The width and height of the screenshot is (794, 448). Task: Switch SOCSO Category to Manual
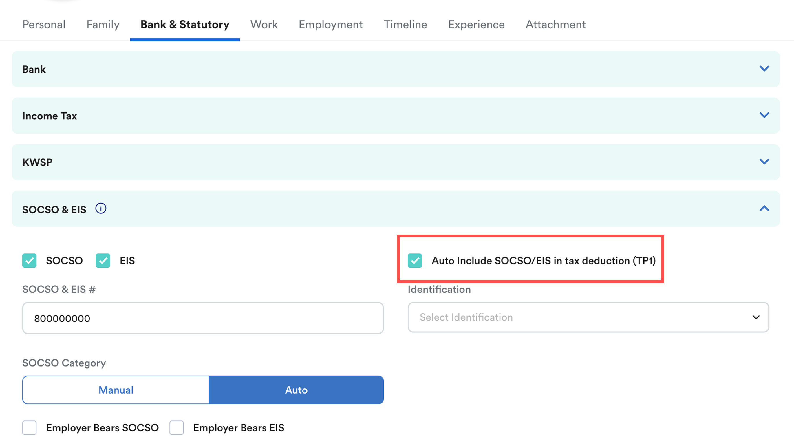116,390
